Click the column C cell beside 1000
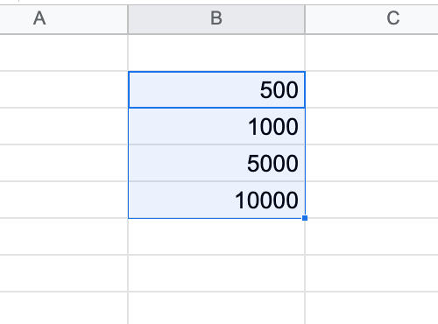The height and width of the screenshot is (324, 438). [371, 126]
